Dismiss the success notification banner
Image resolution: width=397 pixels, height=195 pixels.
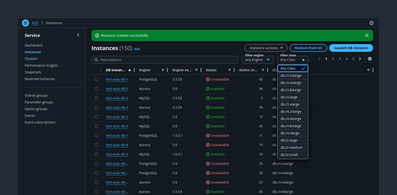367,35
